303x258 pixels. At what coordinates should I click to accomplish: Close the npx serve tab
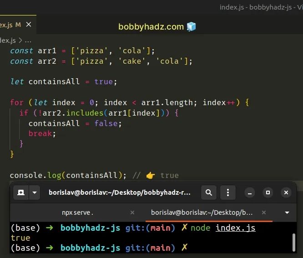tap(132, 212)
